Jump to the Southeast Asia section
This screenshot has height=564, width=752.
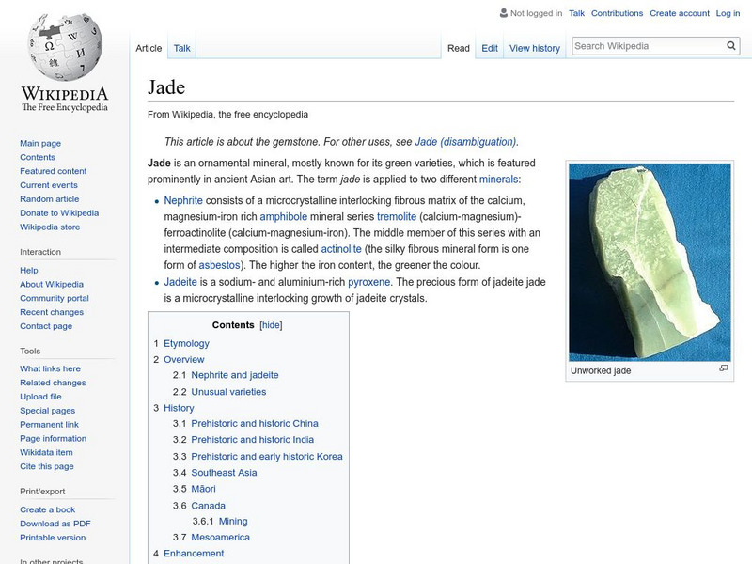click(x=224, y=473)
